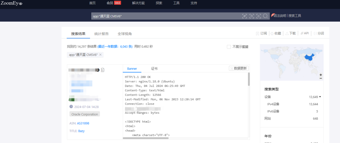Open the 探索 menu
The height and width of the screenshot is (143, 340).
159,3
